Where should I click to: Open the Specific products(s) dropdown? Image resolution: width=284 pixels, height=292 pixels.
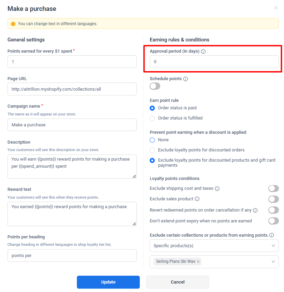click(214, 245)
